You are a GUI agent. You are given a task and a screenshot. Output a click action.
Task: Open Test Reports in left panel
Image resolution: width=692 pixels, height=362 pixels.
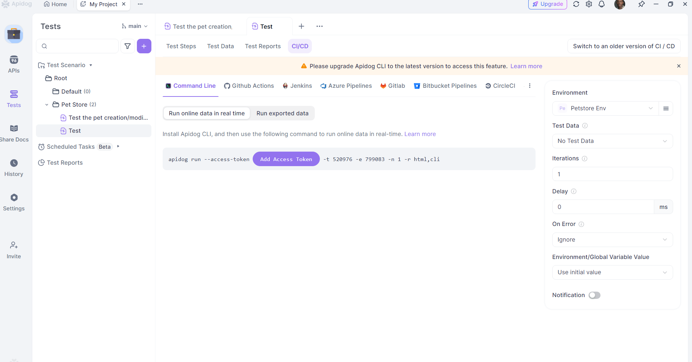click(60, 163)
